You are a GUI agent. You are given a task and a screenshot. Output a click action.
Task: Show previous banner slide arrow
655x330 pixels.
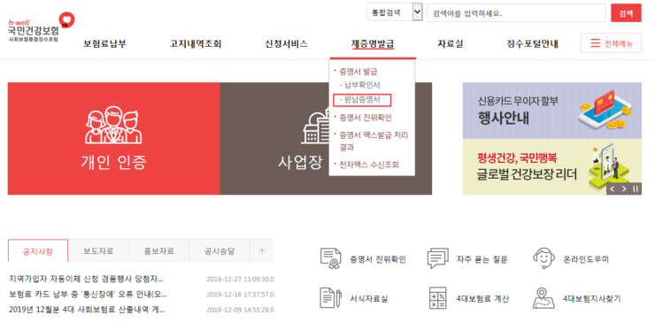[612, 188]
